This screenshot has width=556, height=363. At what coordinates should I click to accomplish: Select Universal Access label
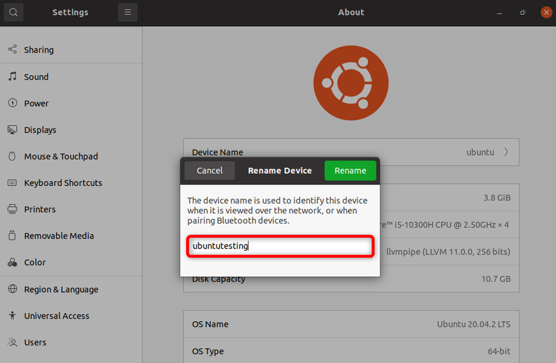[57, 316]
